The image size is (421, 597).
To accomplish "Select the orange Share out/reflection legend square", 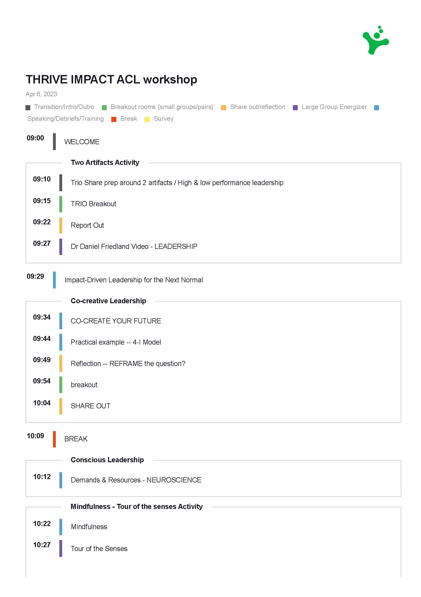I will (x=223, y=107).
